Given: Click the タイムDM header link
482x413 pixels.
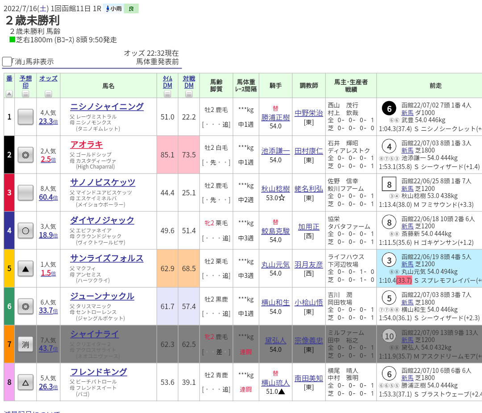Looking at the screenshot, I should pos(167,82).
